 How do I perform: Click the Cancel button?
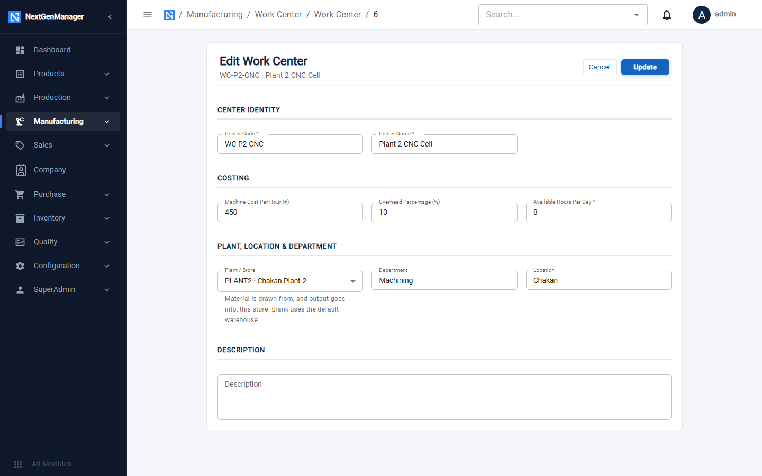point(600,67)
